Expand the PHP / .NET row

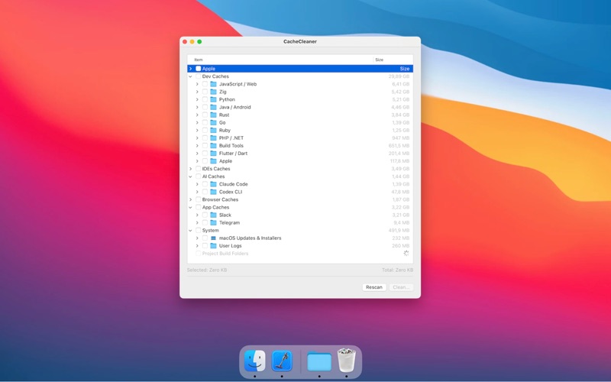tap(197, 138)
